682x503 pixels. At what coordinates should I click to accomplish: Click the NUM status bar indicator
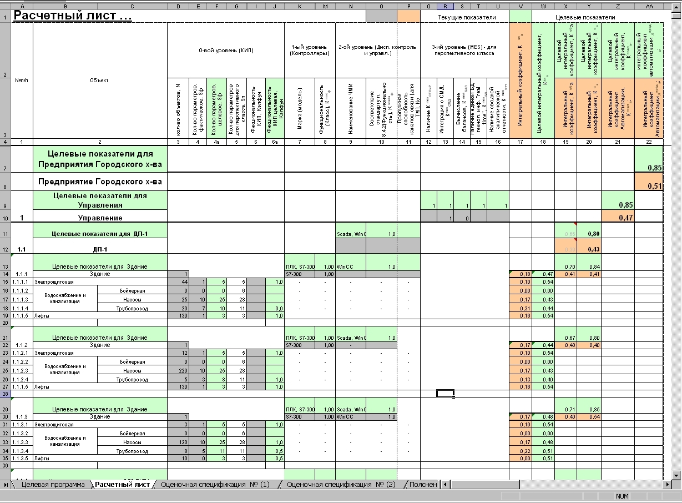[622, 496]
